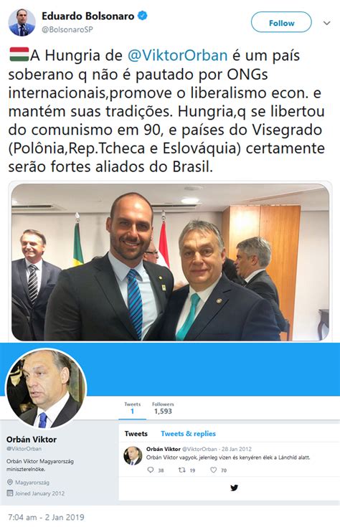Open the @BolsonaroSP handle link
This screenshot has height=527, width=340.
67,29
